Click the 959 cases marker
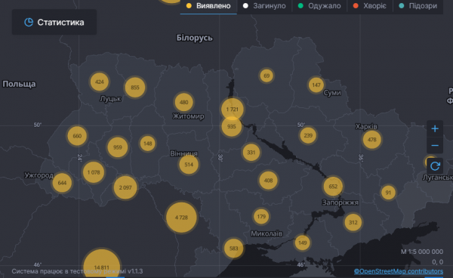 [x=118, y=147]
